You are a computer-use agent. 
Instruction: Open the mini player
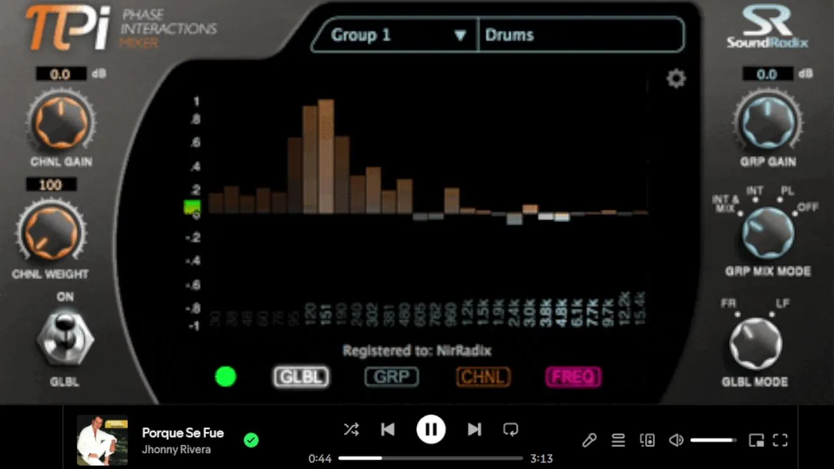(x=756, y=440)
